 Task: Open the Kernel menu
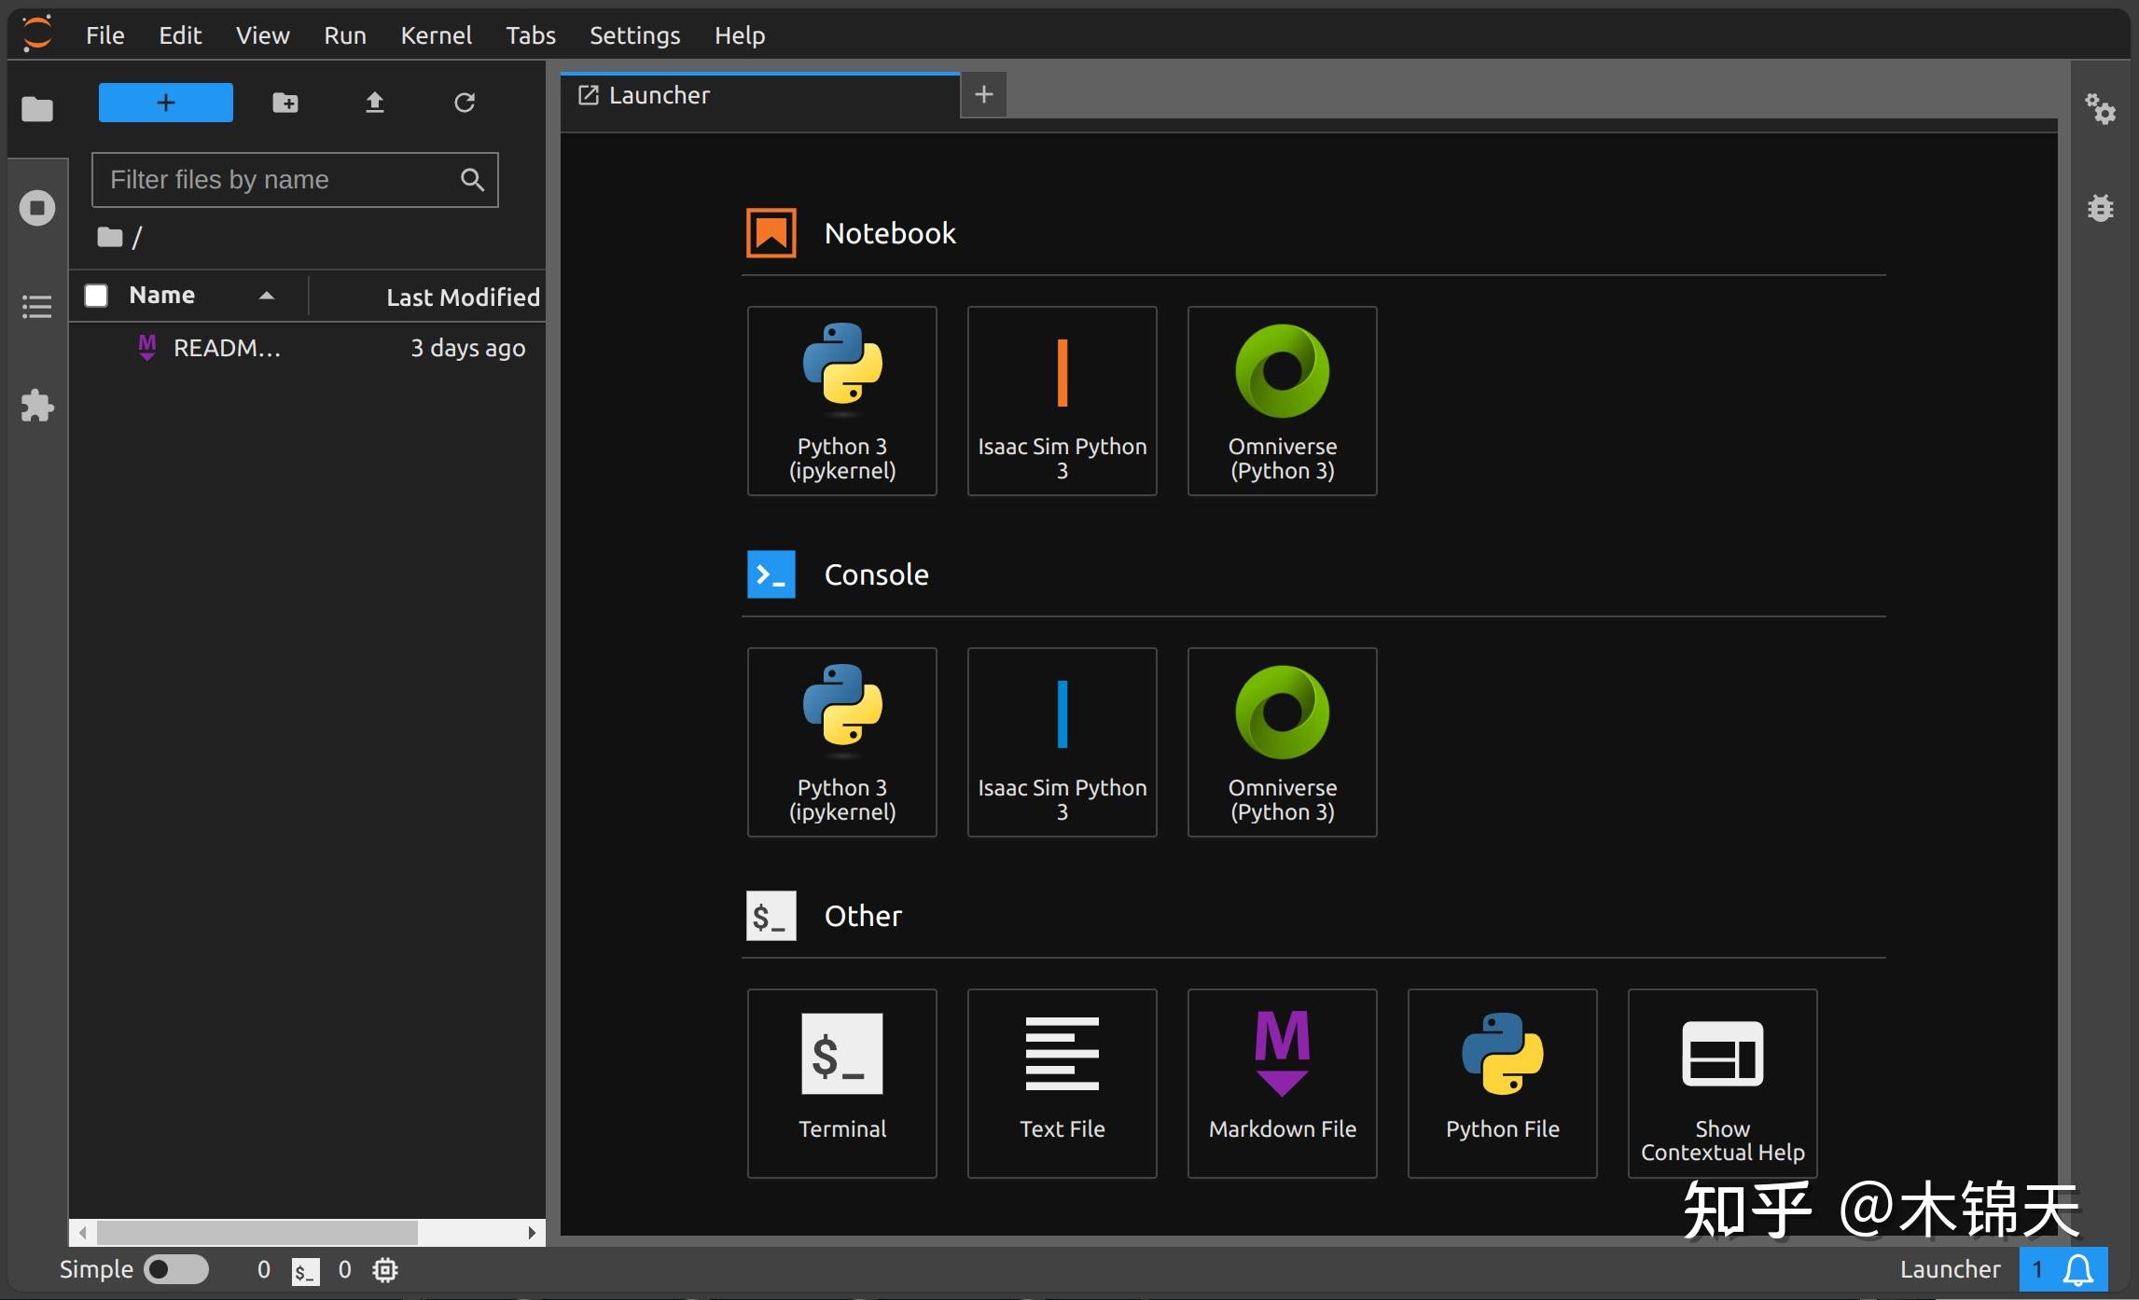click(436, 35)
